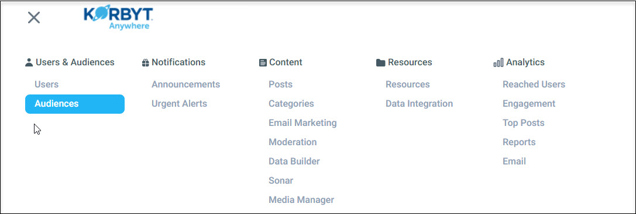Navigate to Categories under Content
The image size is (636, 214).
pos(291,104)
